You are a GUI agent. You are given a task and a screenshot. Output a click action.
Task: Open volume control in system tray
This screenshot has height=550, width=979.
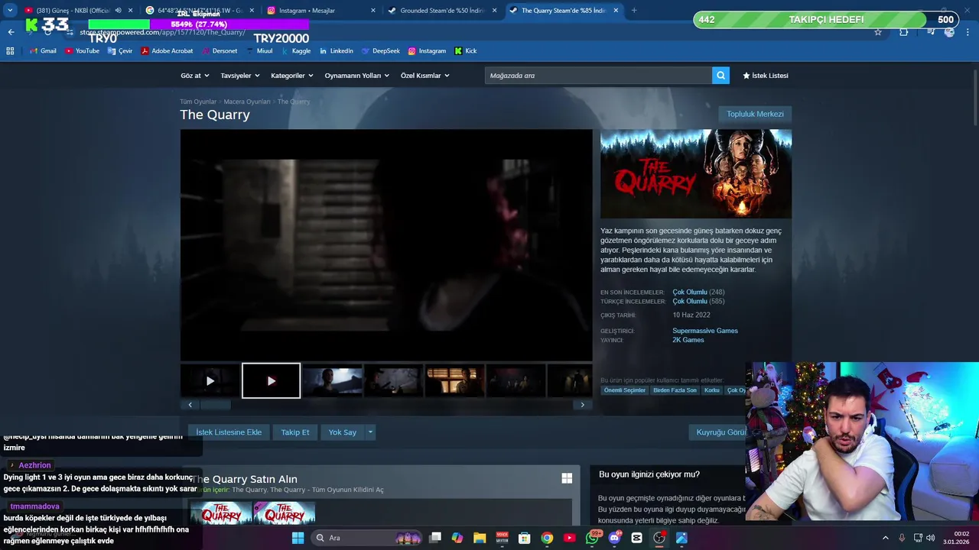pos(931,538)
